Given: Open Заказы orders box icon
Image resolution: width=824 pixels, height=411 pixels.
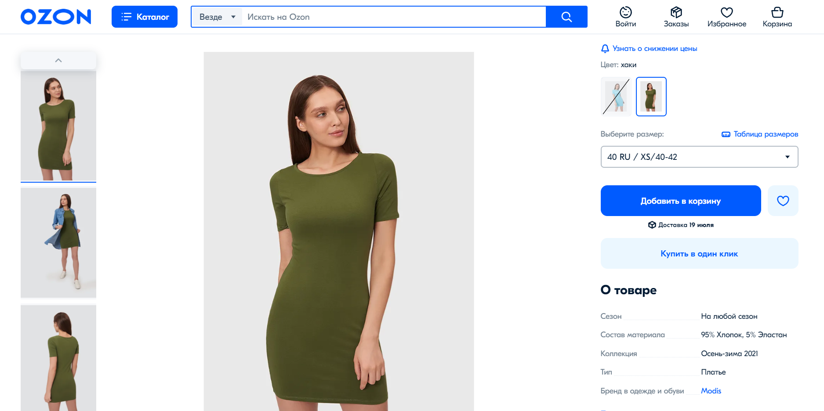Looking at the screenshot, I should (x=676, y=12).
